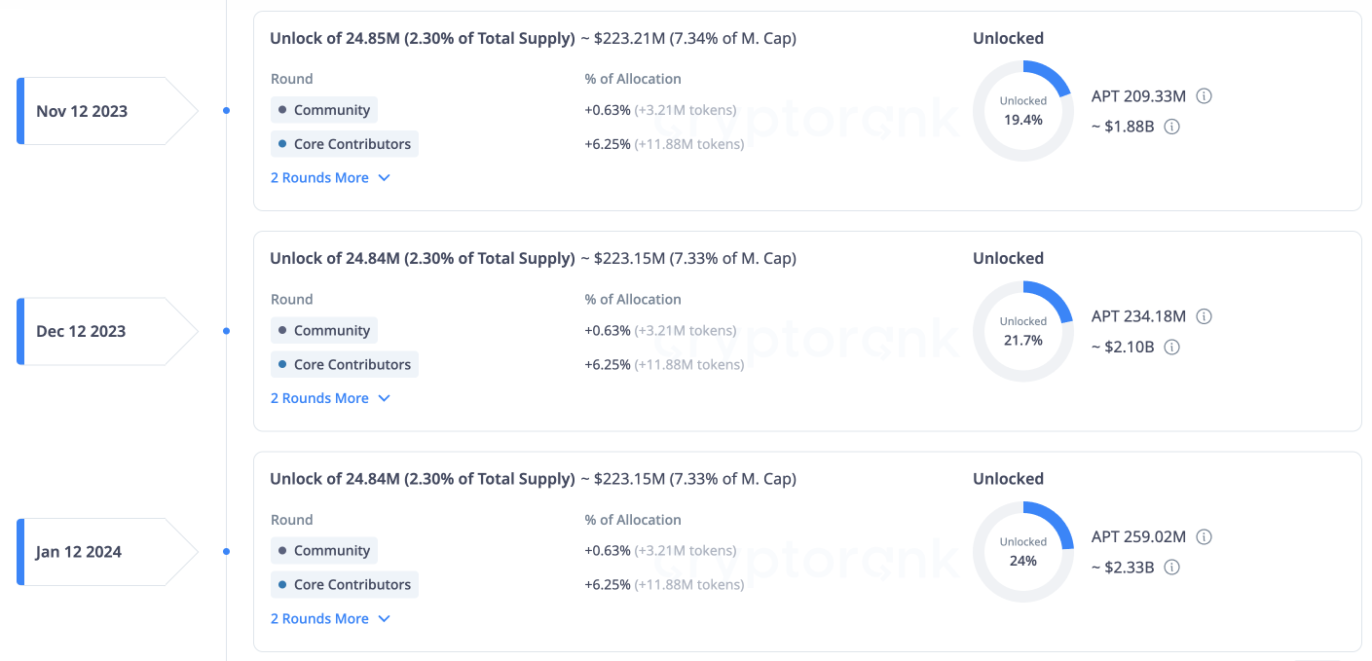Click the timeline dot beside Dec 12 2023
This screenshot has height=661, width=1372.
point(227,331)
